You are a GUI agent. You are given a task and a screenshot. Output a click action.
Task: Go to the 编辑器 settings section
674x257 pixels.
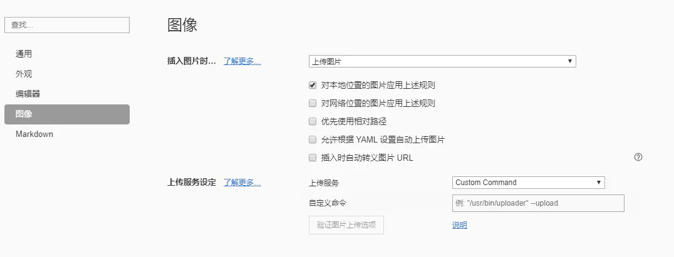(28, 94)
